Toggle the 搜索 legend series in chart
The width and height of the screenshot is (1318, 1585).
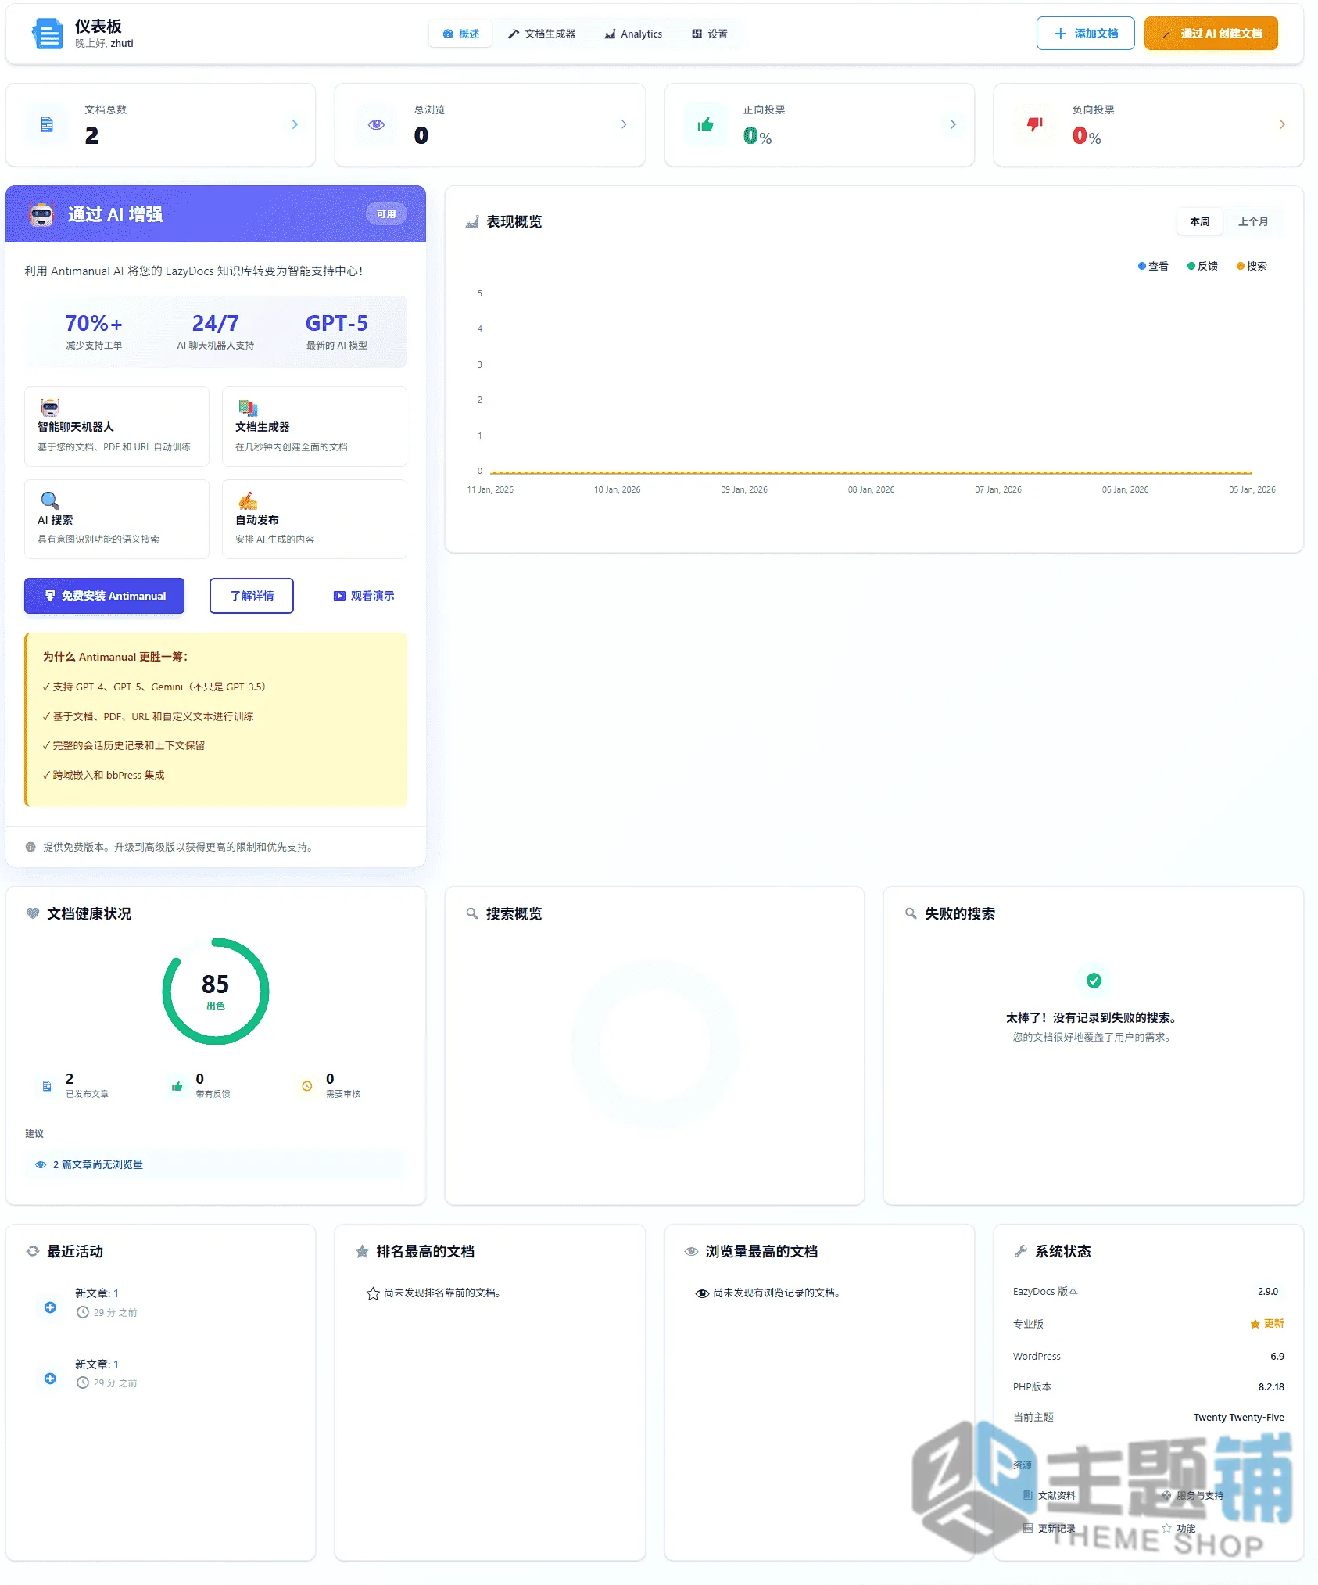coord(1252,266)
